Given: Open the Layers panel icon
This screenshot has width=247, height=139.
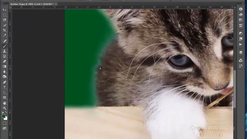Looking at the screenshot, I should [241, 53].
